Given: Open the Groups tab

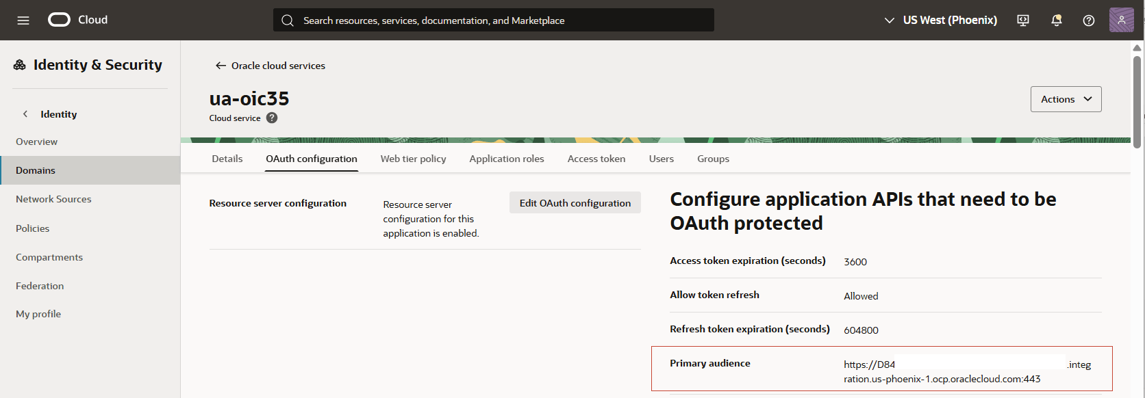Looking at the screenshot, I should coord(714,159).
